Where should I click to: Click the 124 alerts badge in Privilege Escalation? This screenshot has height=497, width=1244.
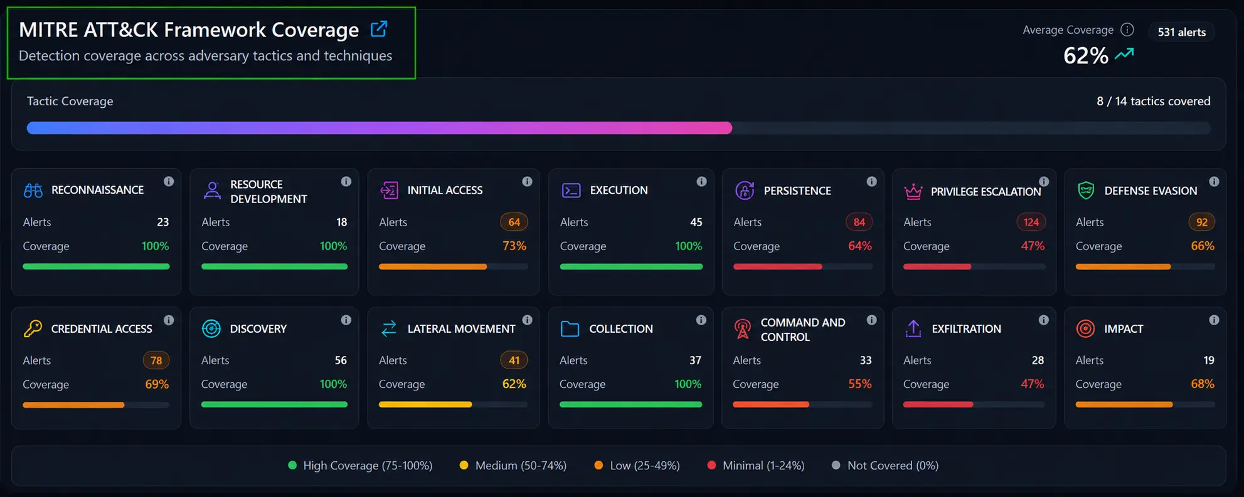[x=1031, y=222]
